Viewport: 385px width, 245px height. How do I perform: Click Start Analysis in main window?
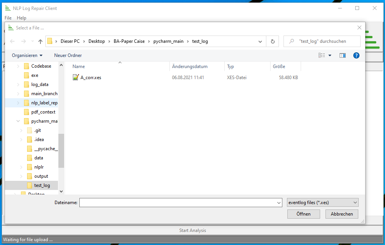pos(192,230)
